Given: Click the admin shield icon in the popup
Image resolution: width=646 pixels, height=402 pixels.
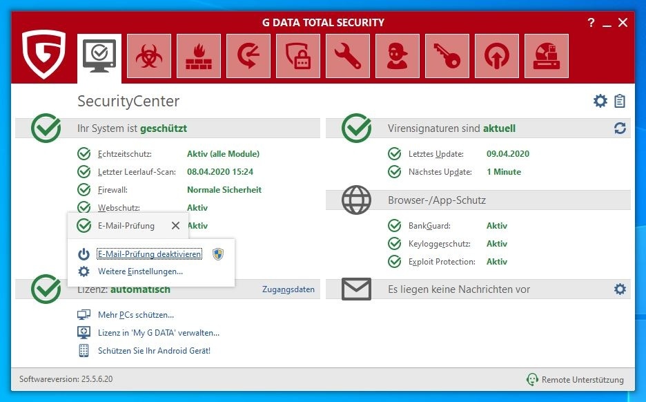Looking at the screenshot, I should tap(218, 254).
